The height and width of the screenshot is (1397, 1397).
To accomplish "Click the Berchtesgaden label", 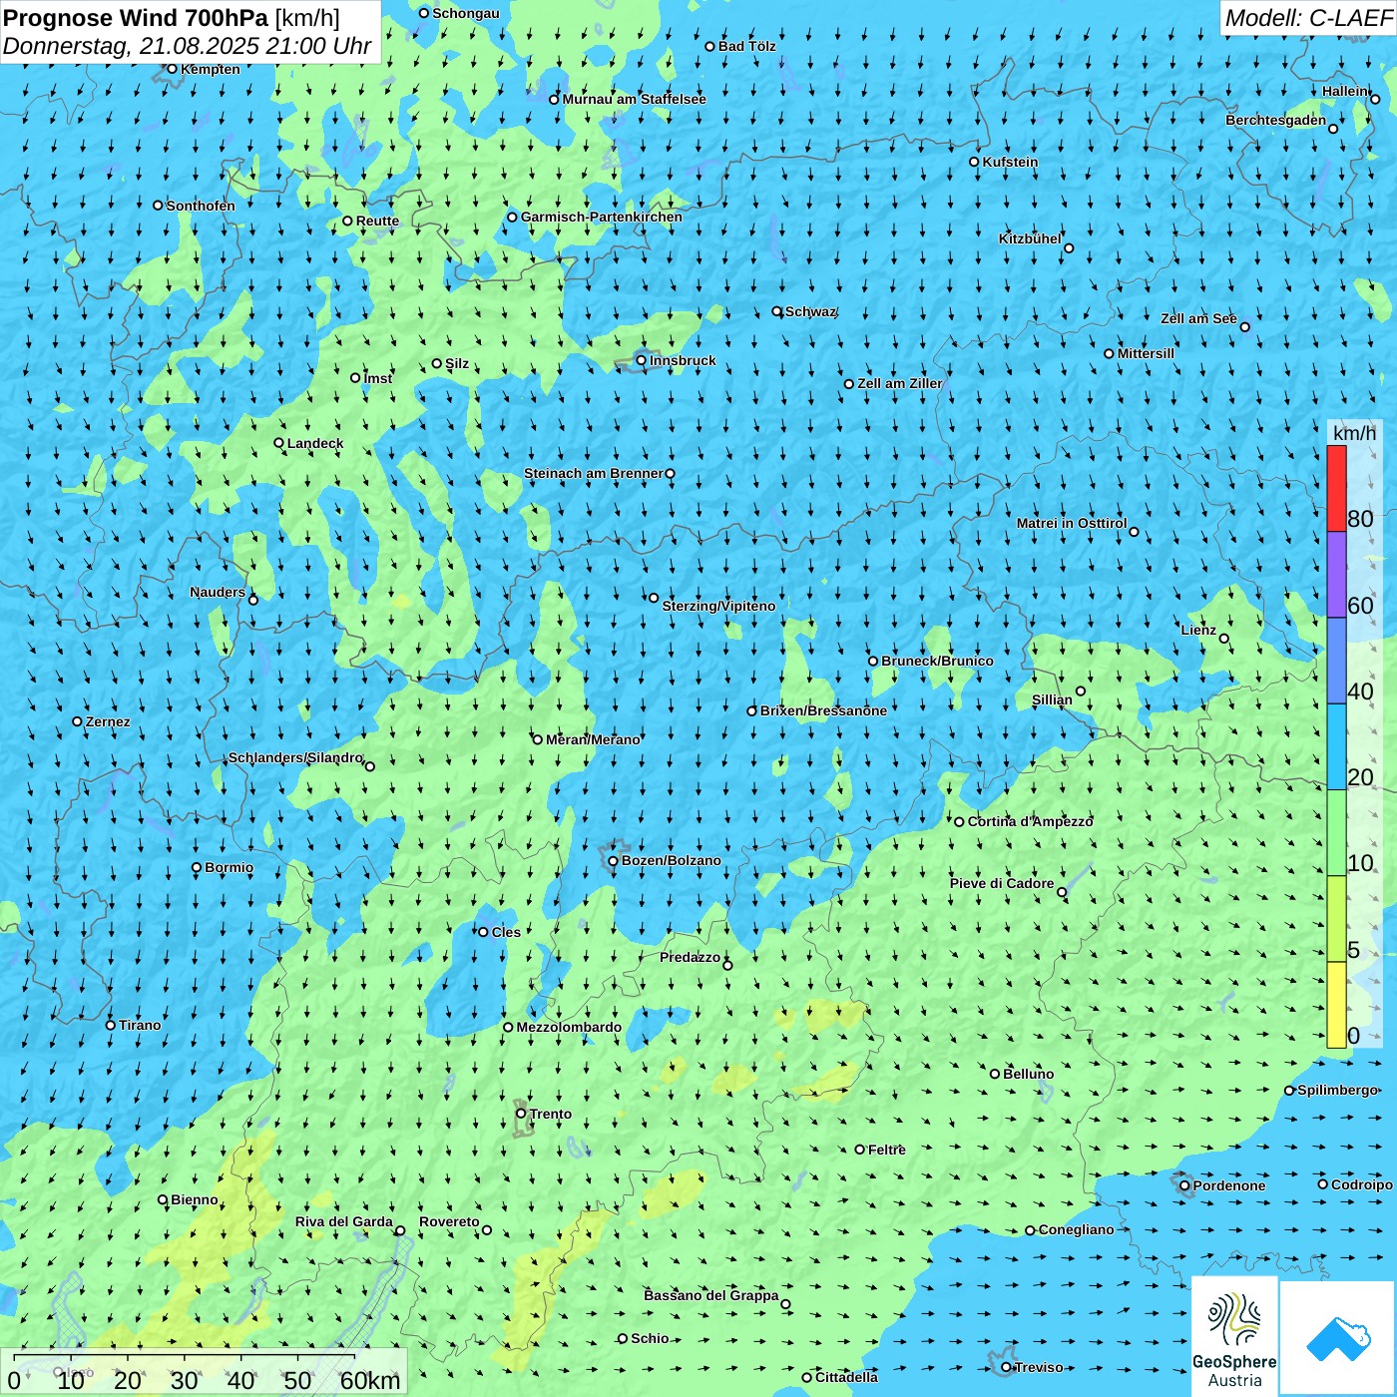I will point(1276,120).
